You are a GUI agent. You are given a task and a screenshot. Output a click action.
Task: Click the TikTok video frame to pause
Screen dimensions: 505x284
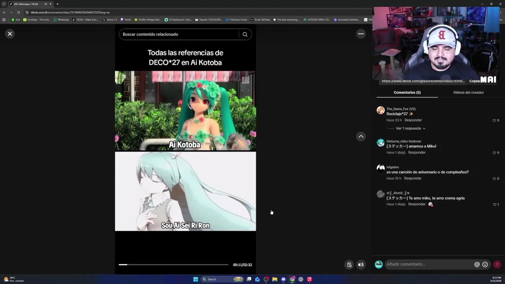coord(185,150)
